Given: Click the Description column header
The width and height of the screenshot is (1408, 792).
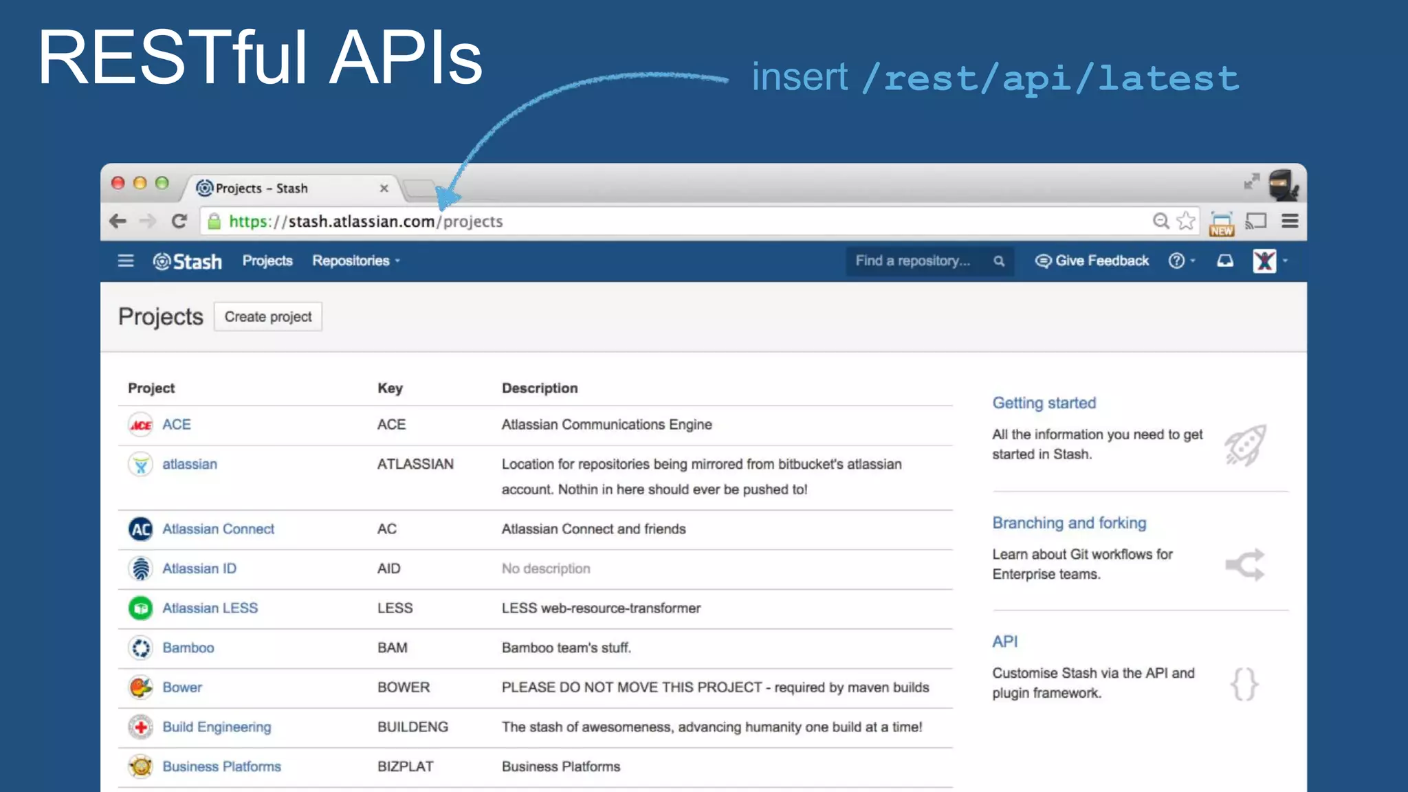Looking at the screenshot, I should point(540,388).
